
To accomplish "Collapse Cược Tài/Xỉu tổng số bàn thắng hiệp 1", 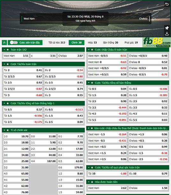I will (4, 103).
